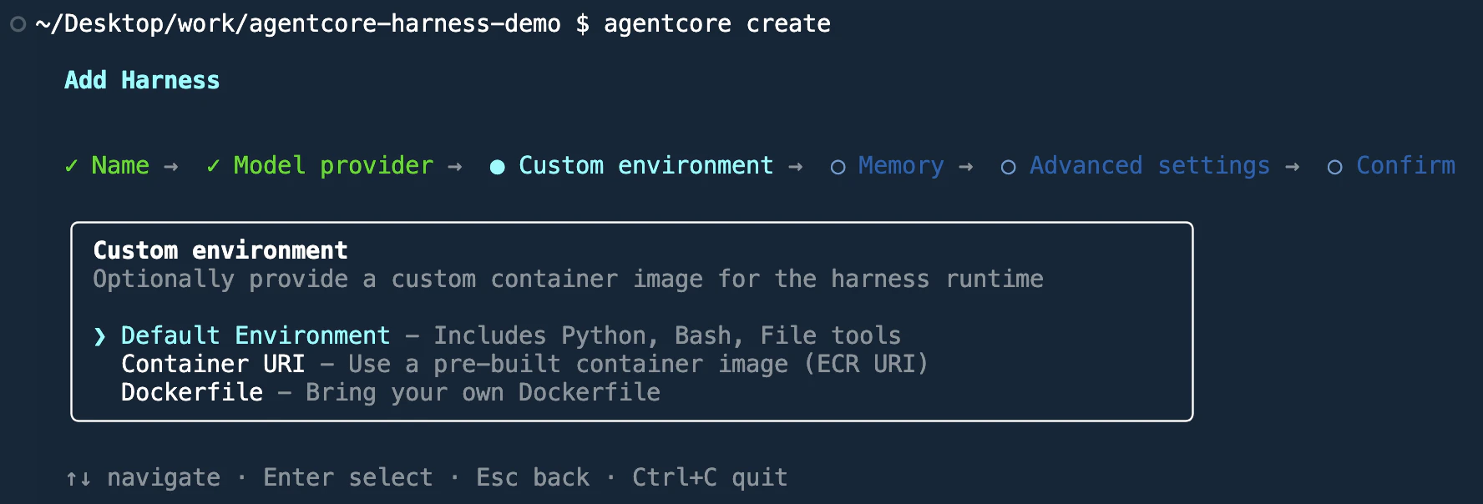This screenshot has width=1483, height=504.
Task: Click the green checkmark beside Name
Action: tap(71, 166)
